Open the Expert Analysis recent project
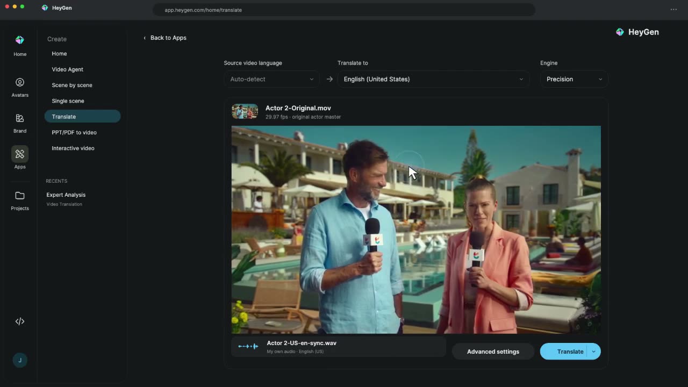Screen dimensions: 688x387 pos(66,199)
